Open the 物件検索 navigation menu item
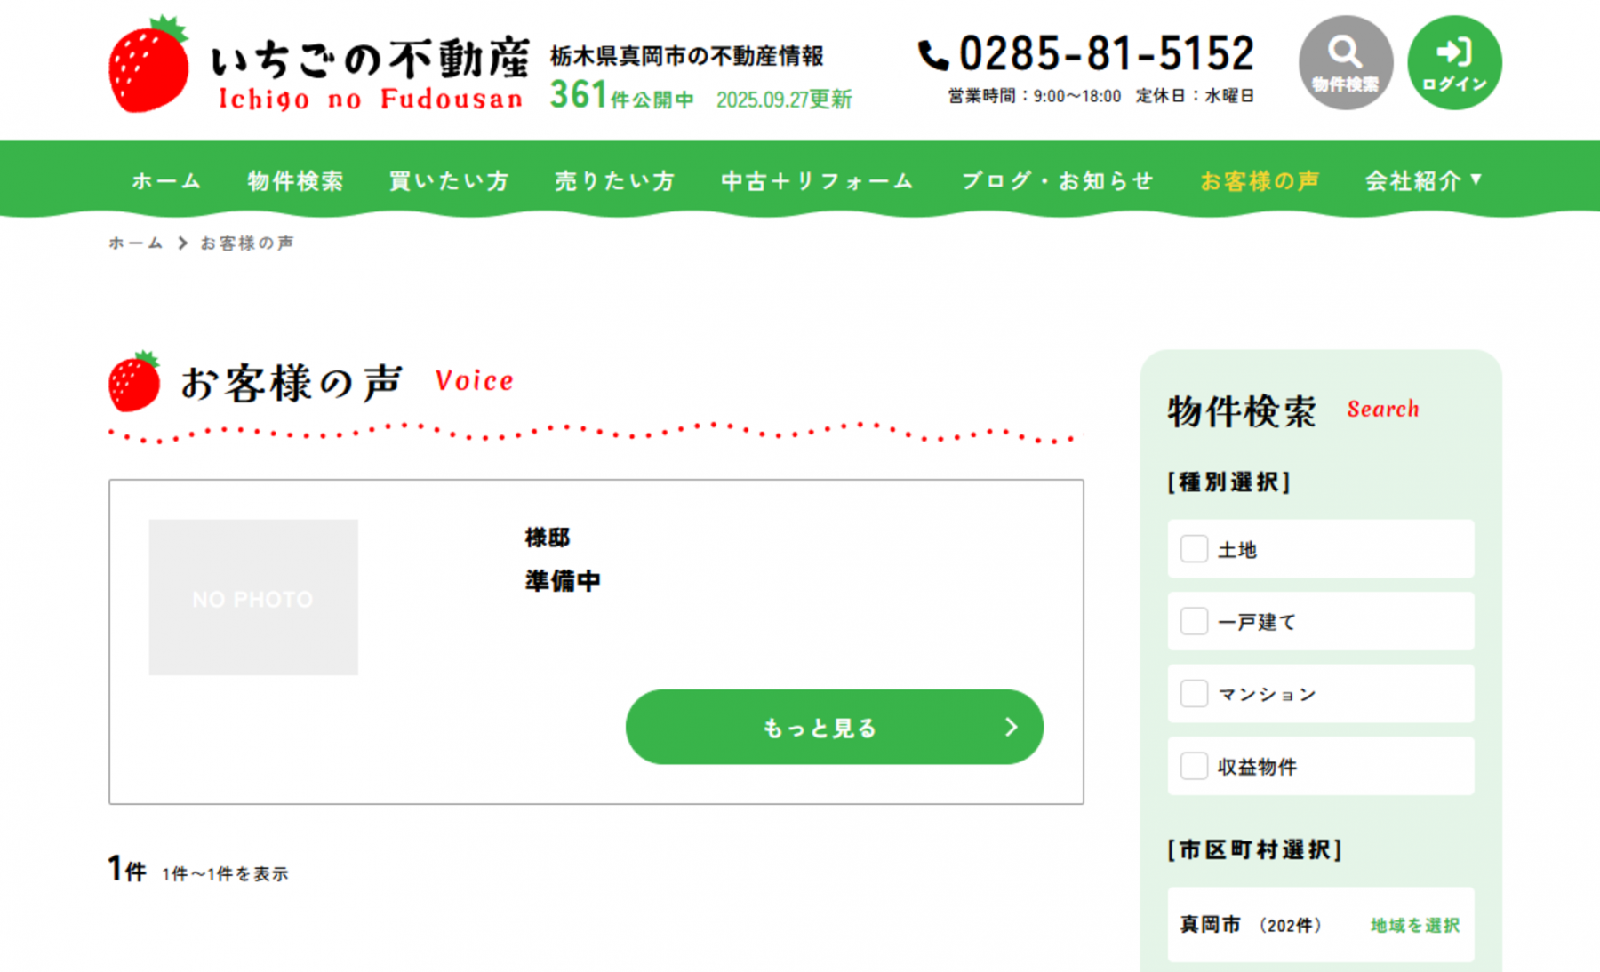The width and height of the screenshot is (1600, 972). pos(295,181)
